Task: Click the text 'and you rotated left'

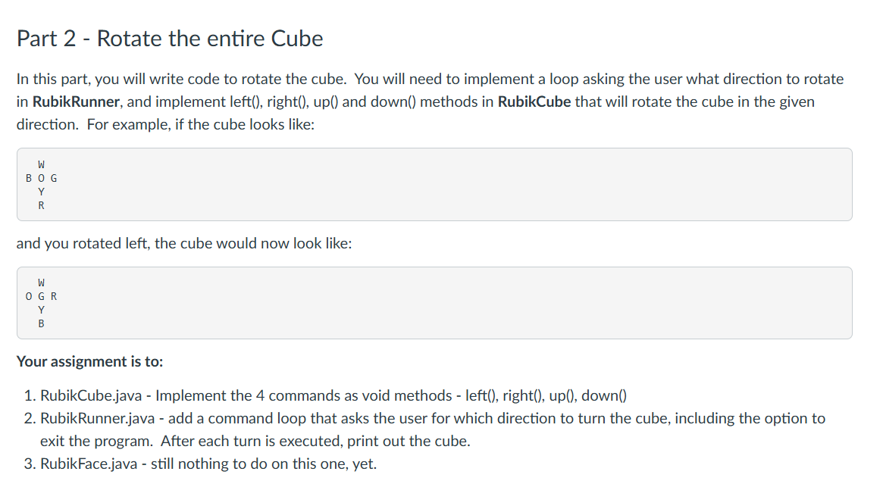Action: click(83, 243)
